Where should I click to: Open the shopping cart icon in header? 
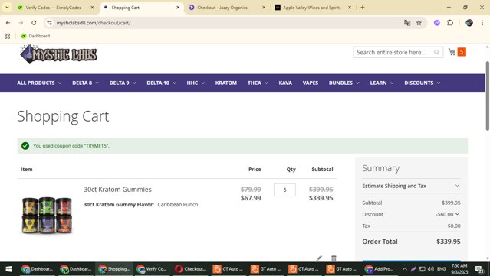(x=452, y=52)
